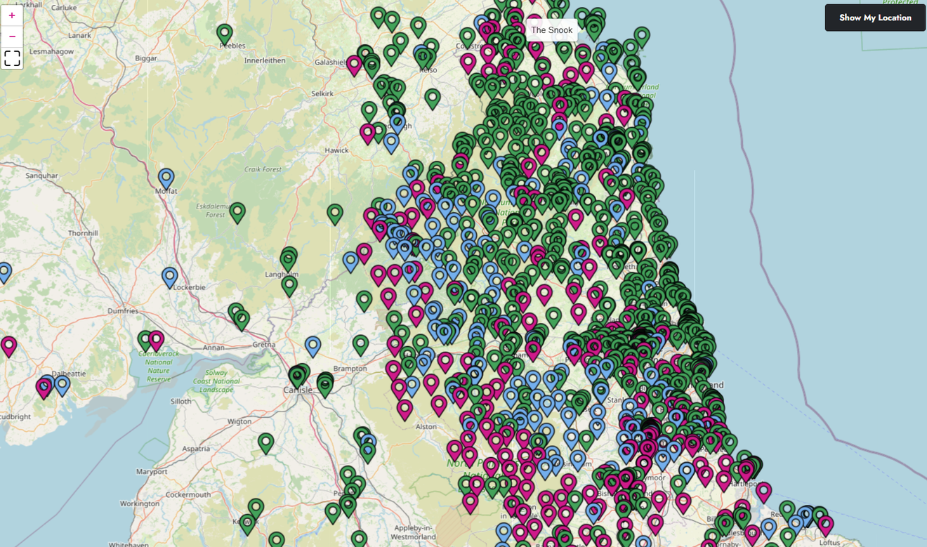Click the Show My Location button
The image size is (927, 547).
[875, 18]
